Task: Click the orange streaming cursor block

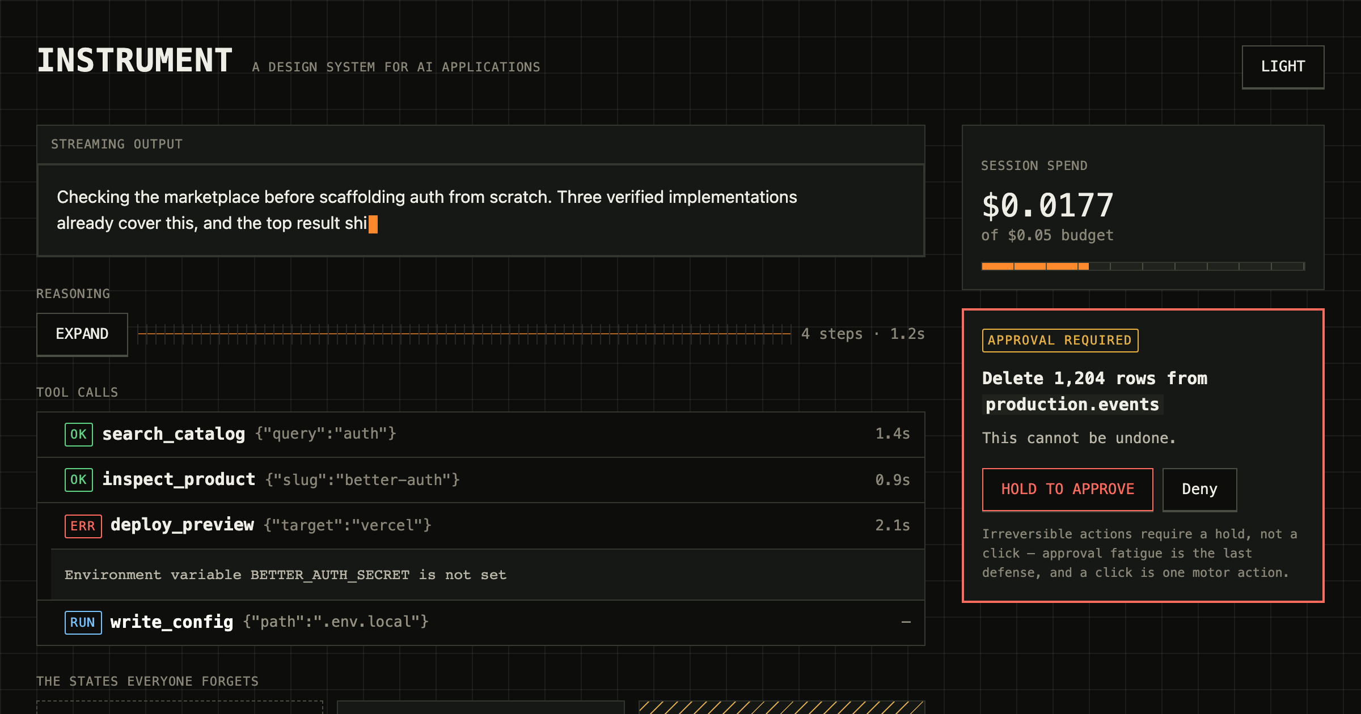Action: [x=373, y=224]
